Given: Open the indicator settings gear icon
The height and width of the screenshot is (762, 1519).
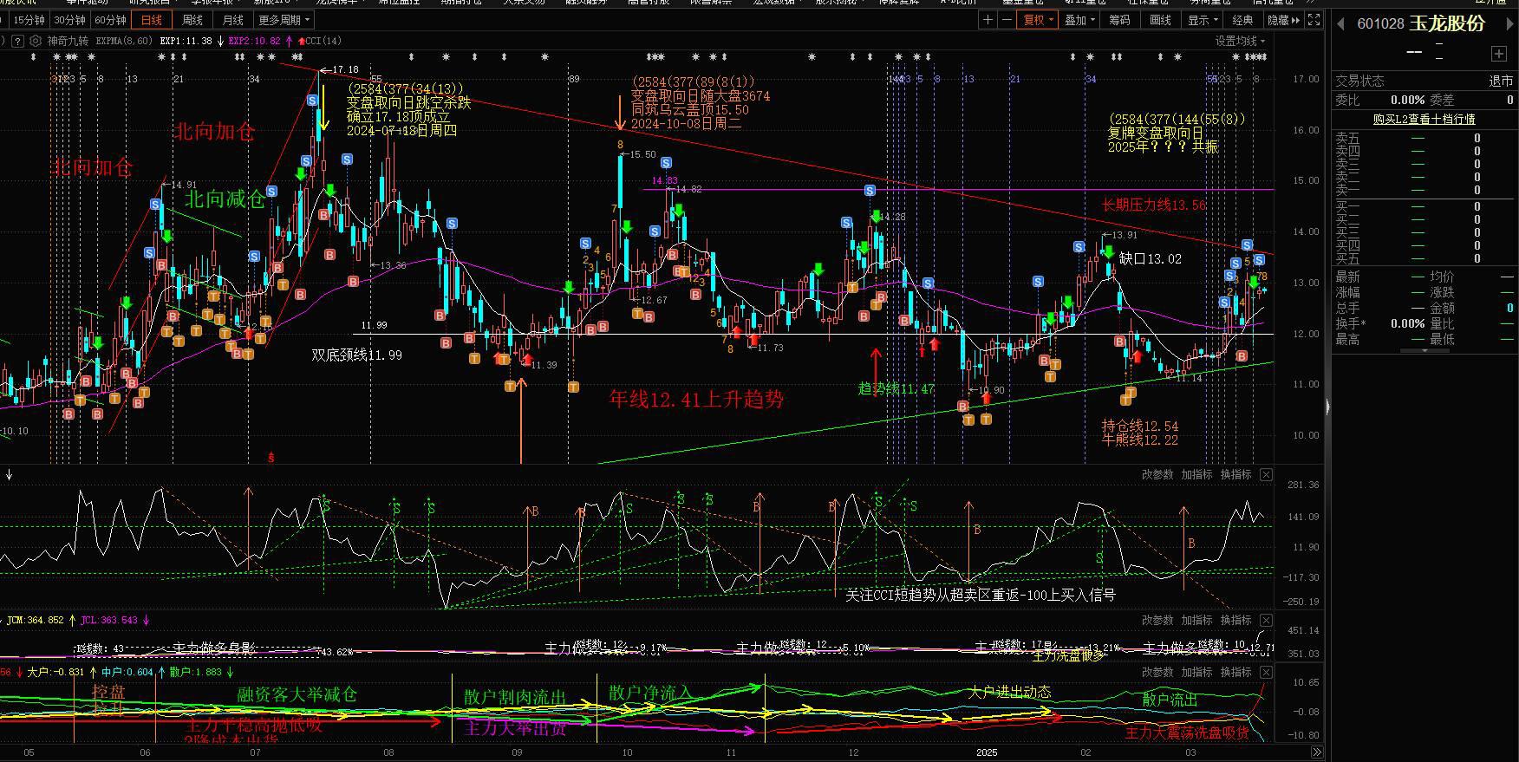Looking at the screenshot, I should [x=34, y=40].
